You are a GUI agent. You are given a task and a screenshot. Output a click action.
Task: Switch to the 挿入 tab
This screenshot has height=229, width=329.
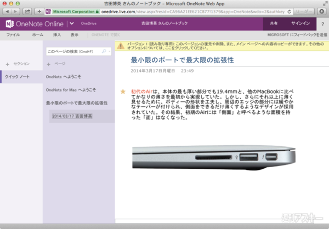(57, 35)
